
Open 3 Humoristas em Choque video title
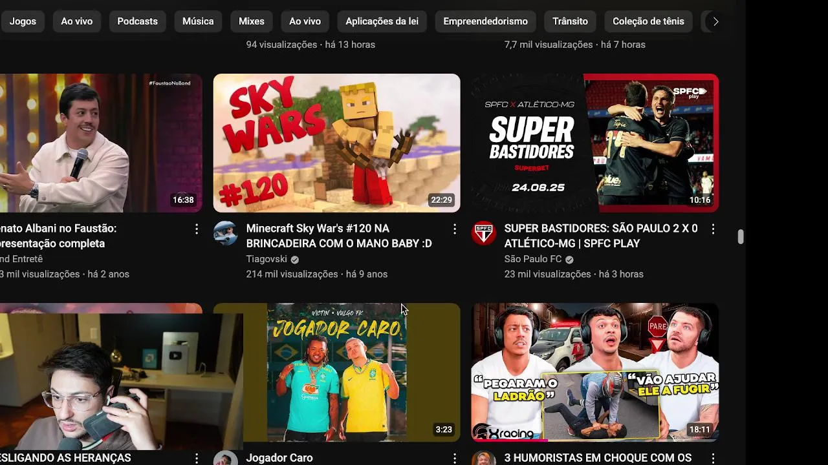pos(598,458)
